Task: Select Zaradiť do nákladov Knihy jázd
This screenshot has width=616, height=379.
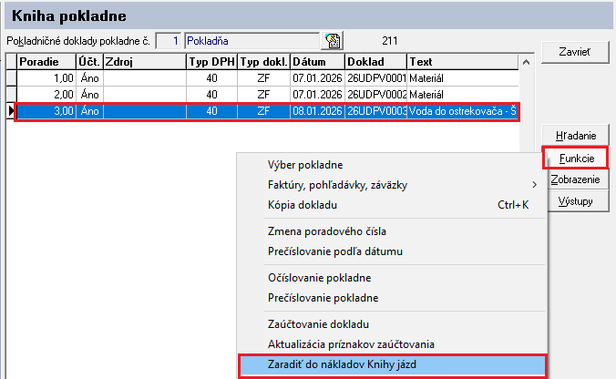Action: 392,366
